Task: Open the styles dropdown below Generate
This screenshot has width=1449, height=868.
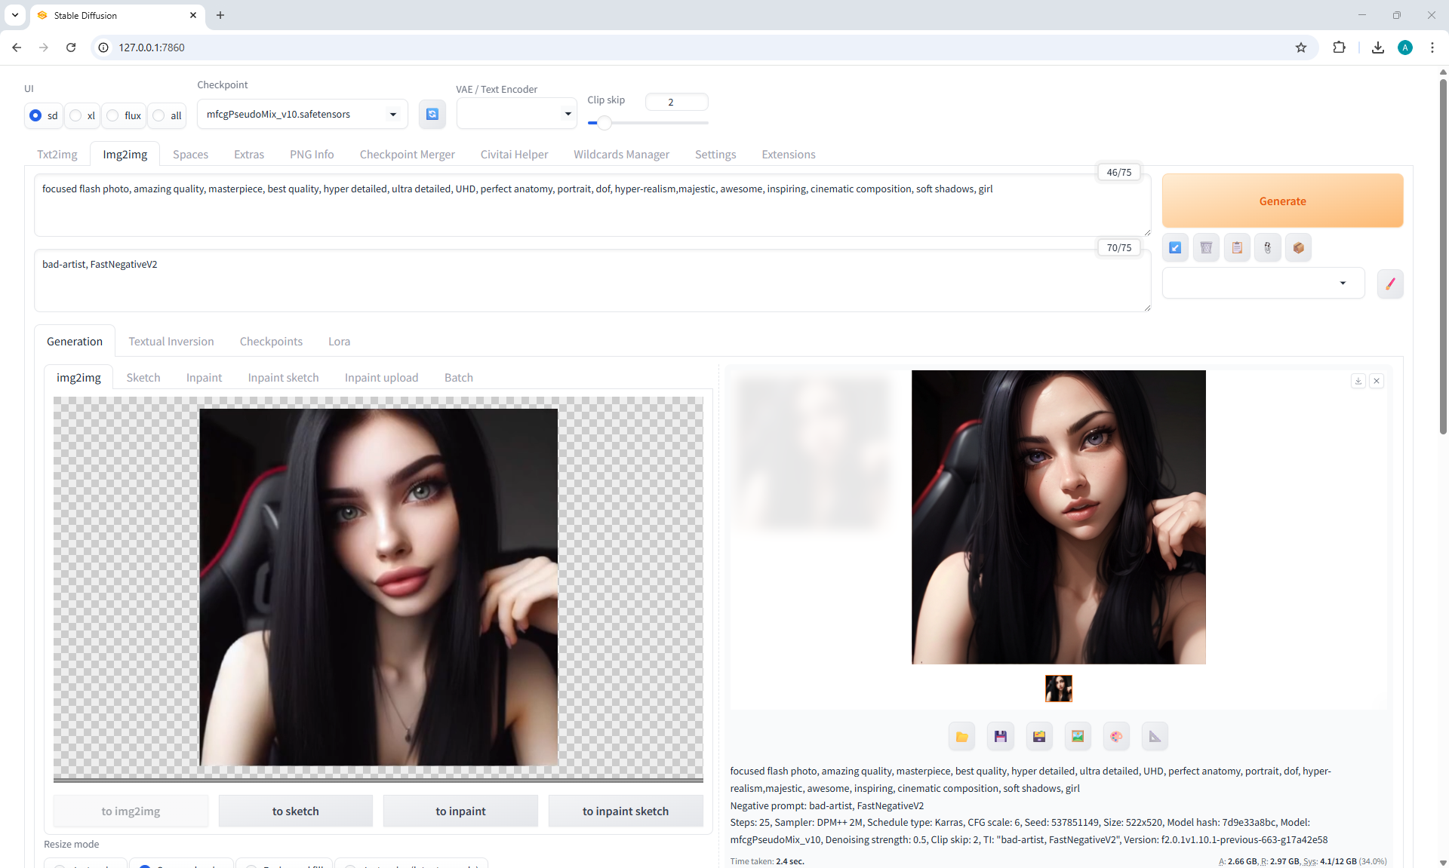Action: [x=1263, y=284]
